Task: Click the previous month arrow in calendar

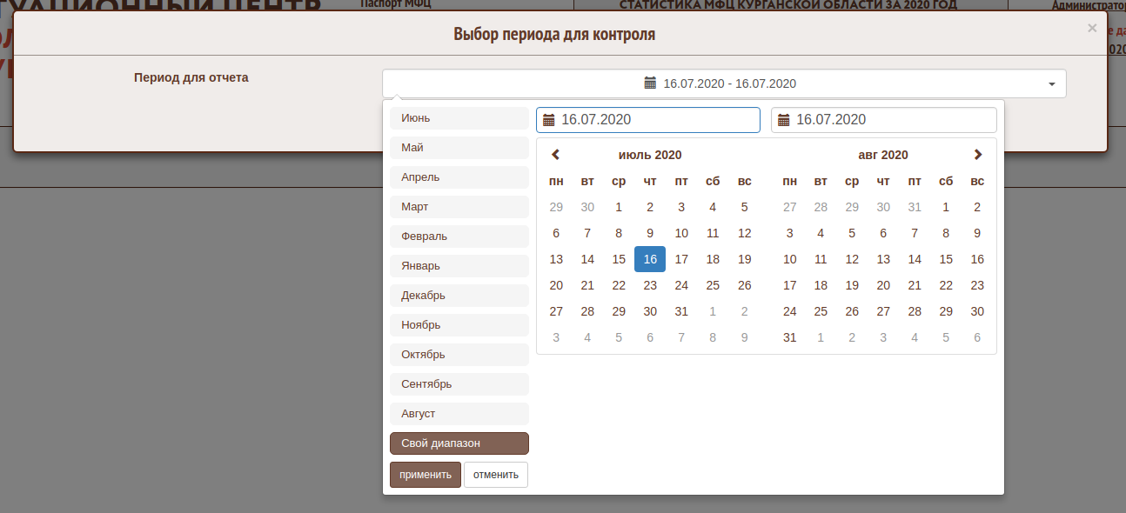Action: (x=556, y=155)
